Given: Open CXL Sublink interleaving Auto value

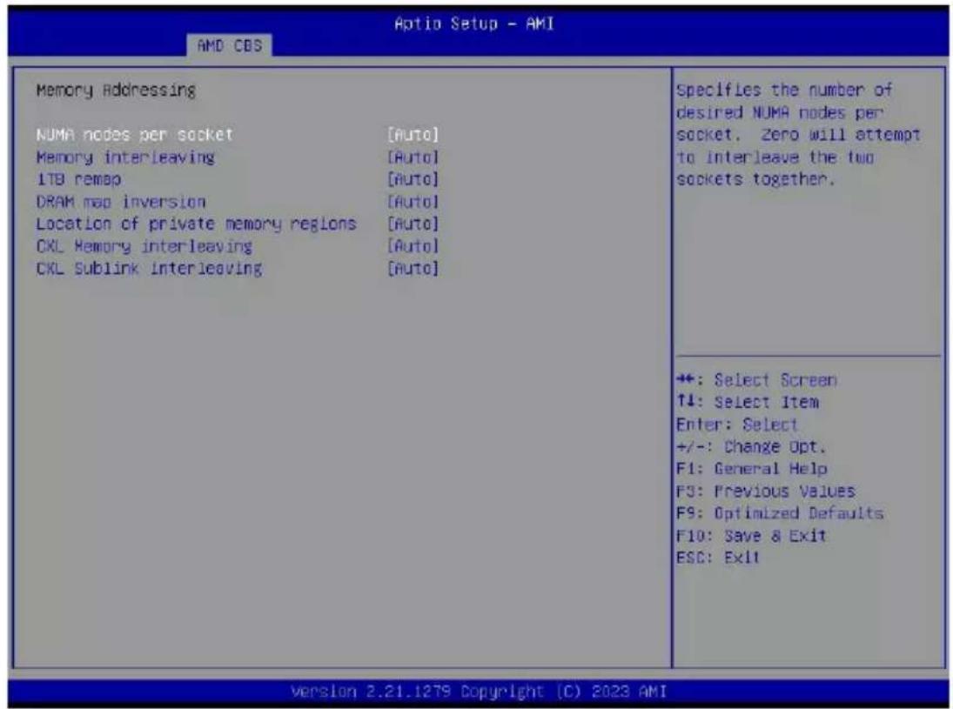Looking at the screenshot, I should coord(413,269).
